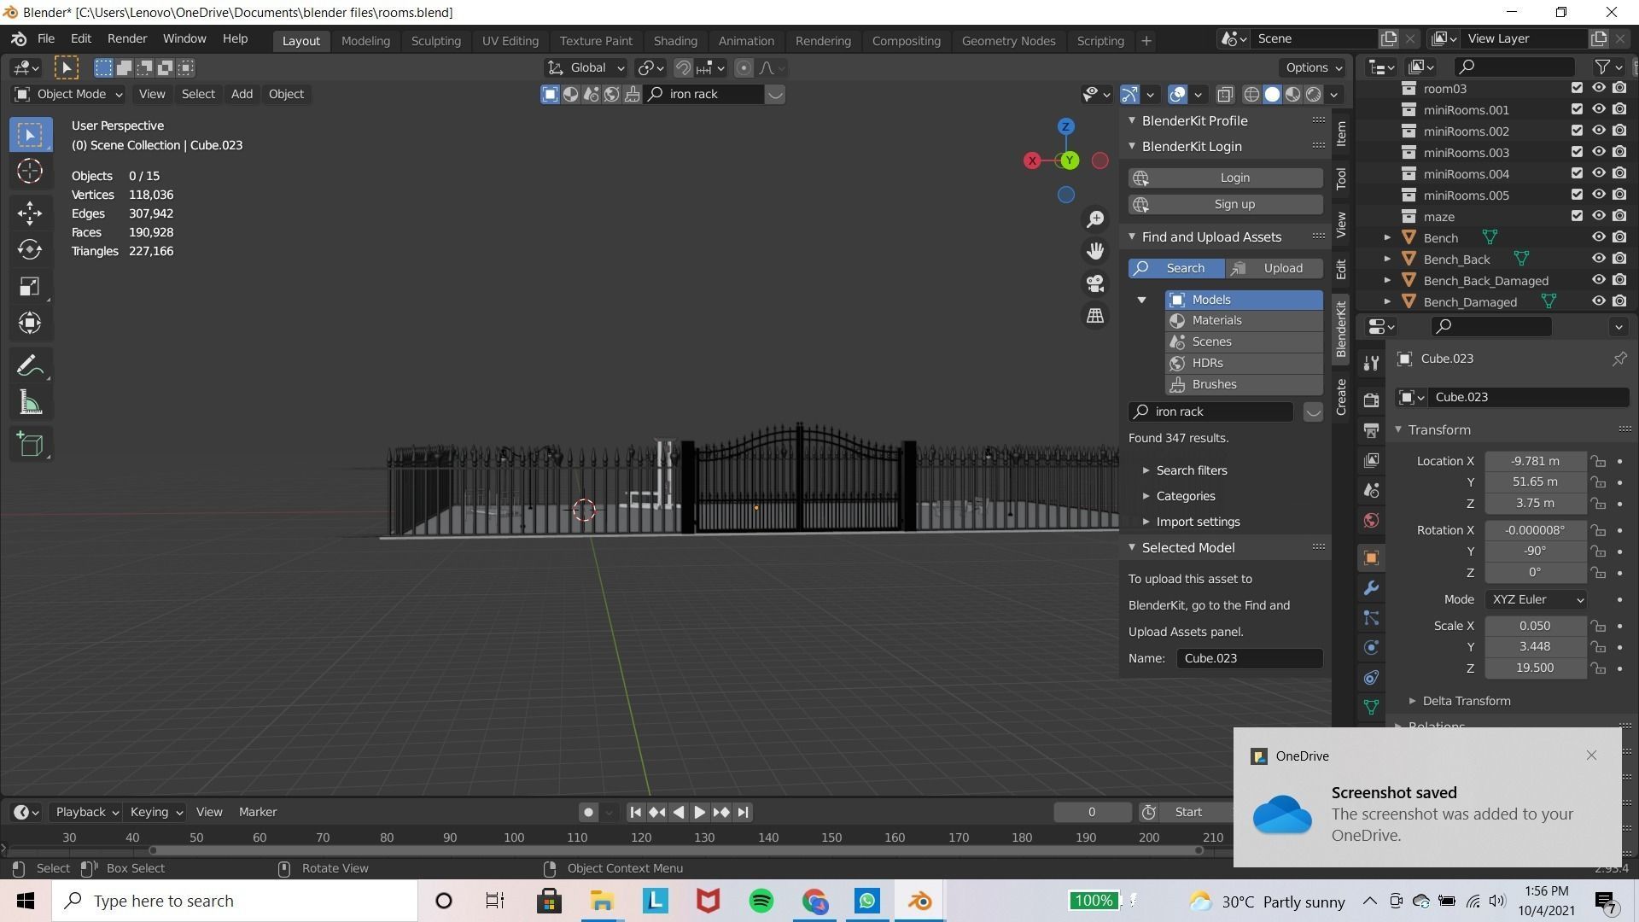This screenshot has height=922, width=1639.
Task: Switch to Upload in Find and Upload Assets
Action: pyautogui.click(x=1274, y=269)
